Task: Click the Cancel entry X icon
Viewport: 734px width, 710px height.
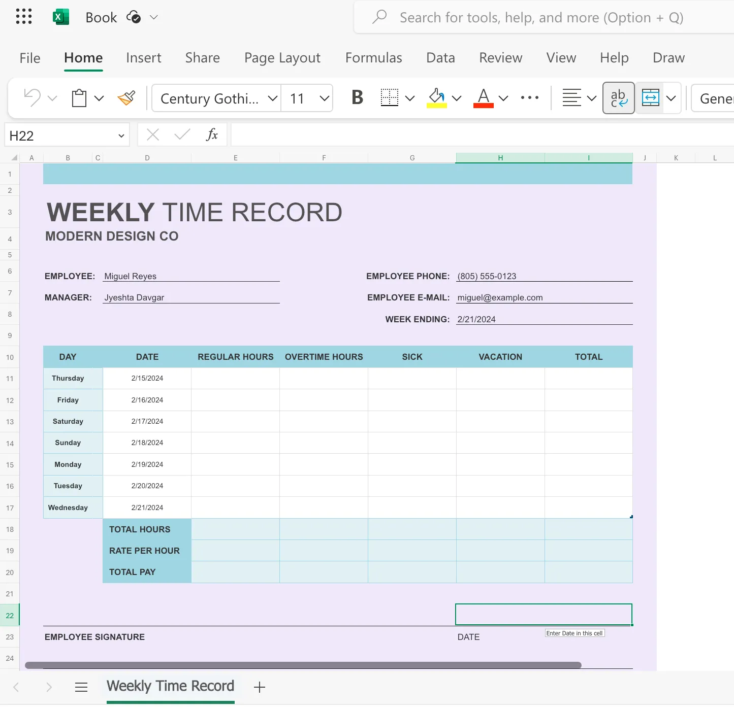Action: click(x=152, y=134)
